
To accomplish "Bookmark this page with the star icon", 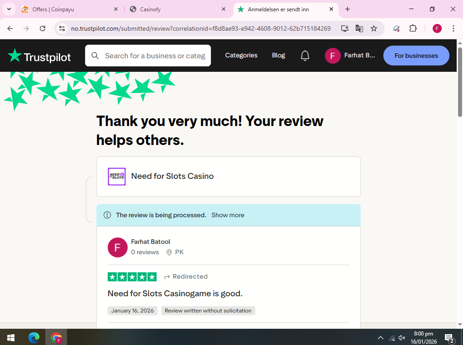I will tap(374, 28).
